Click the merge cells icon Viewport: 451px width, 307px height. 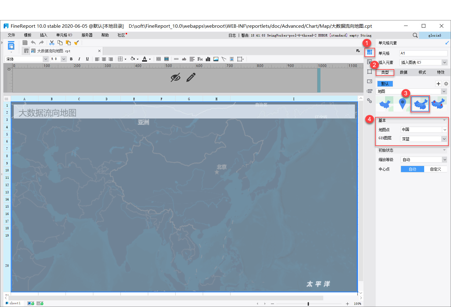pos(159,59)
